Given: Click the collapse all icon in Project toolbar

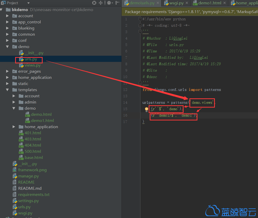Looking at the screenshot, I should point(101,3).
